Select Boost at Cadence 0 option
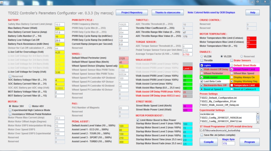 (232, 89)
